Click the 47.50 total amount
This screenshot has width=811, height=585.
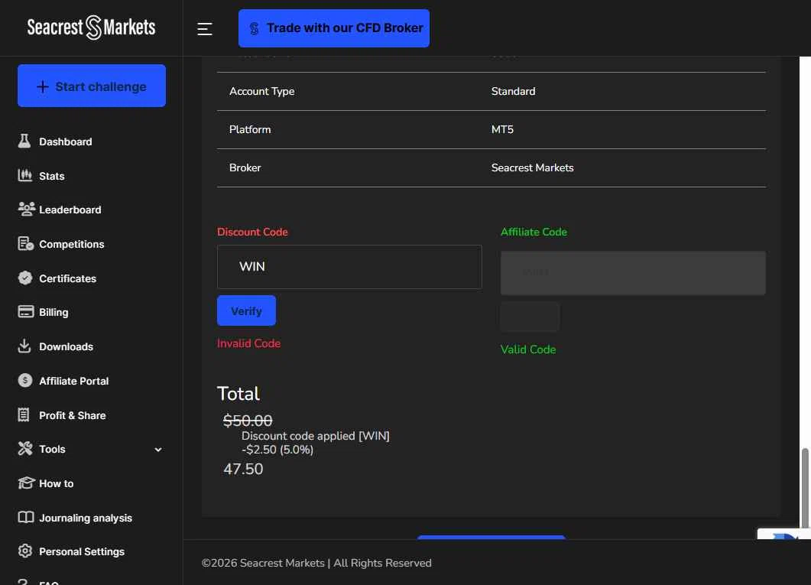coord(243,469)
